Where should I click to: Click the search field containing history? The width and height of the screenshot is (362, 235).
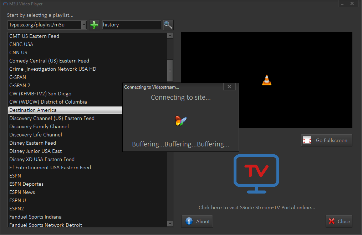coord(131,25)
